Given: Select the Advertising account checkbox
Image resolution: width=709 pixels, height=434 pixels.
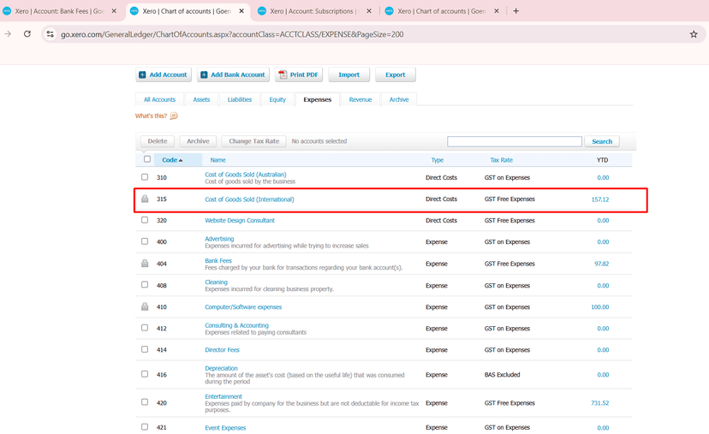Looking at the screenshot, I should 145,241.
